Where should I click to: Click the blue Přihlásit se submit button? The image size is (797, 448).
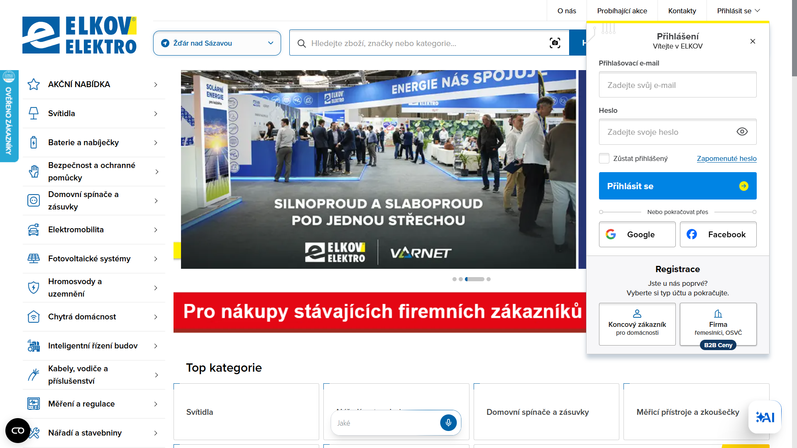click(677, 186)
